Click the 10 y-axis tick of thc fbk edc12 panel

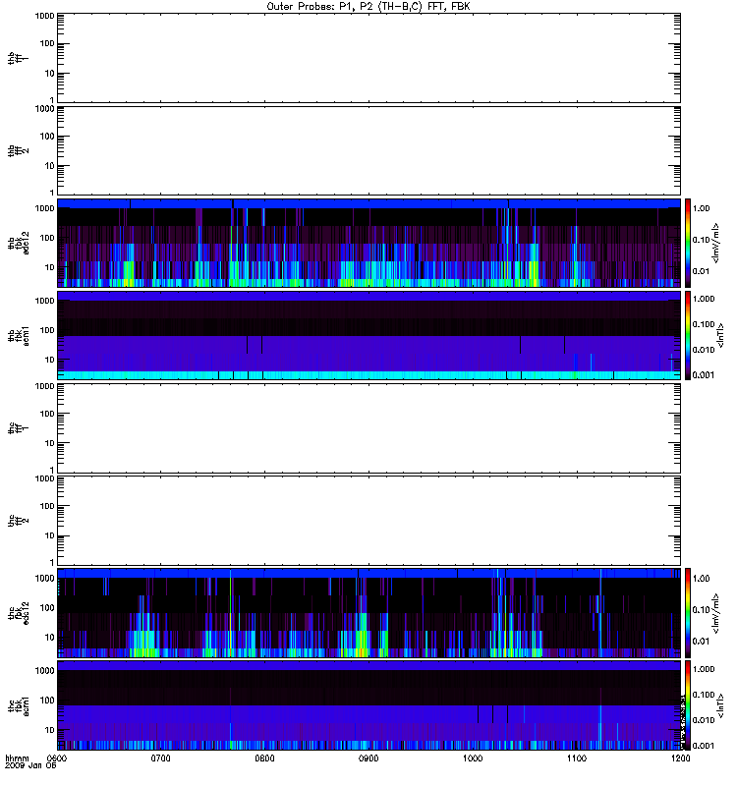click(50, 637)
